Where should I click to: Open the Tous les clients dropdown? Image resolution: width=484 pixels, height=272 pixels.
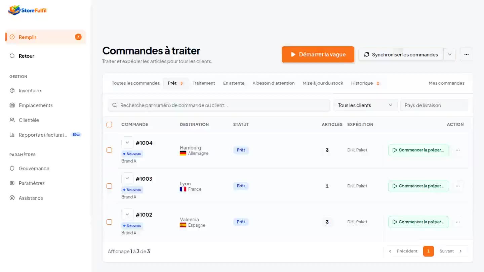pos(365,105)
